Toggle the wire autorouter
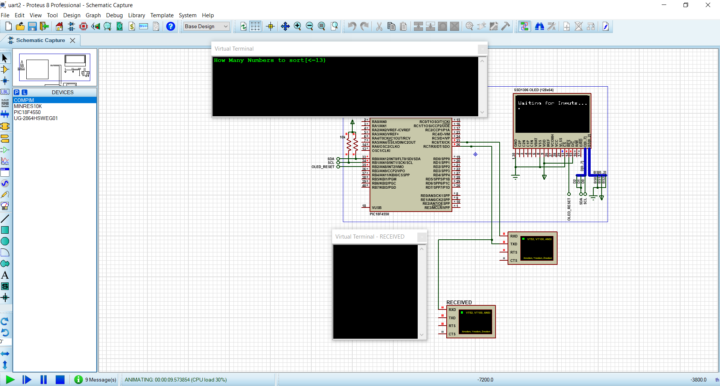The height and width of the screenshot is (386, 720). pyautogui.click(x=524, y=26)
